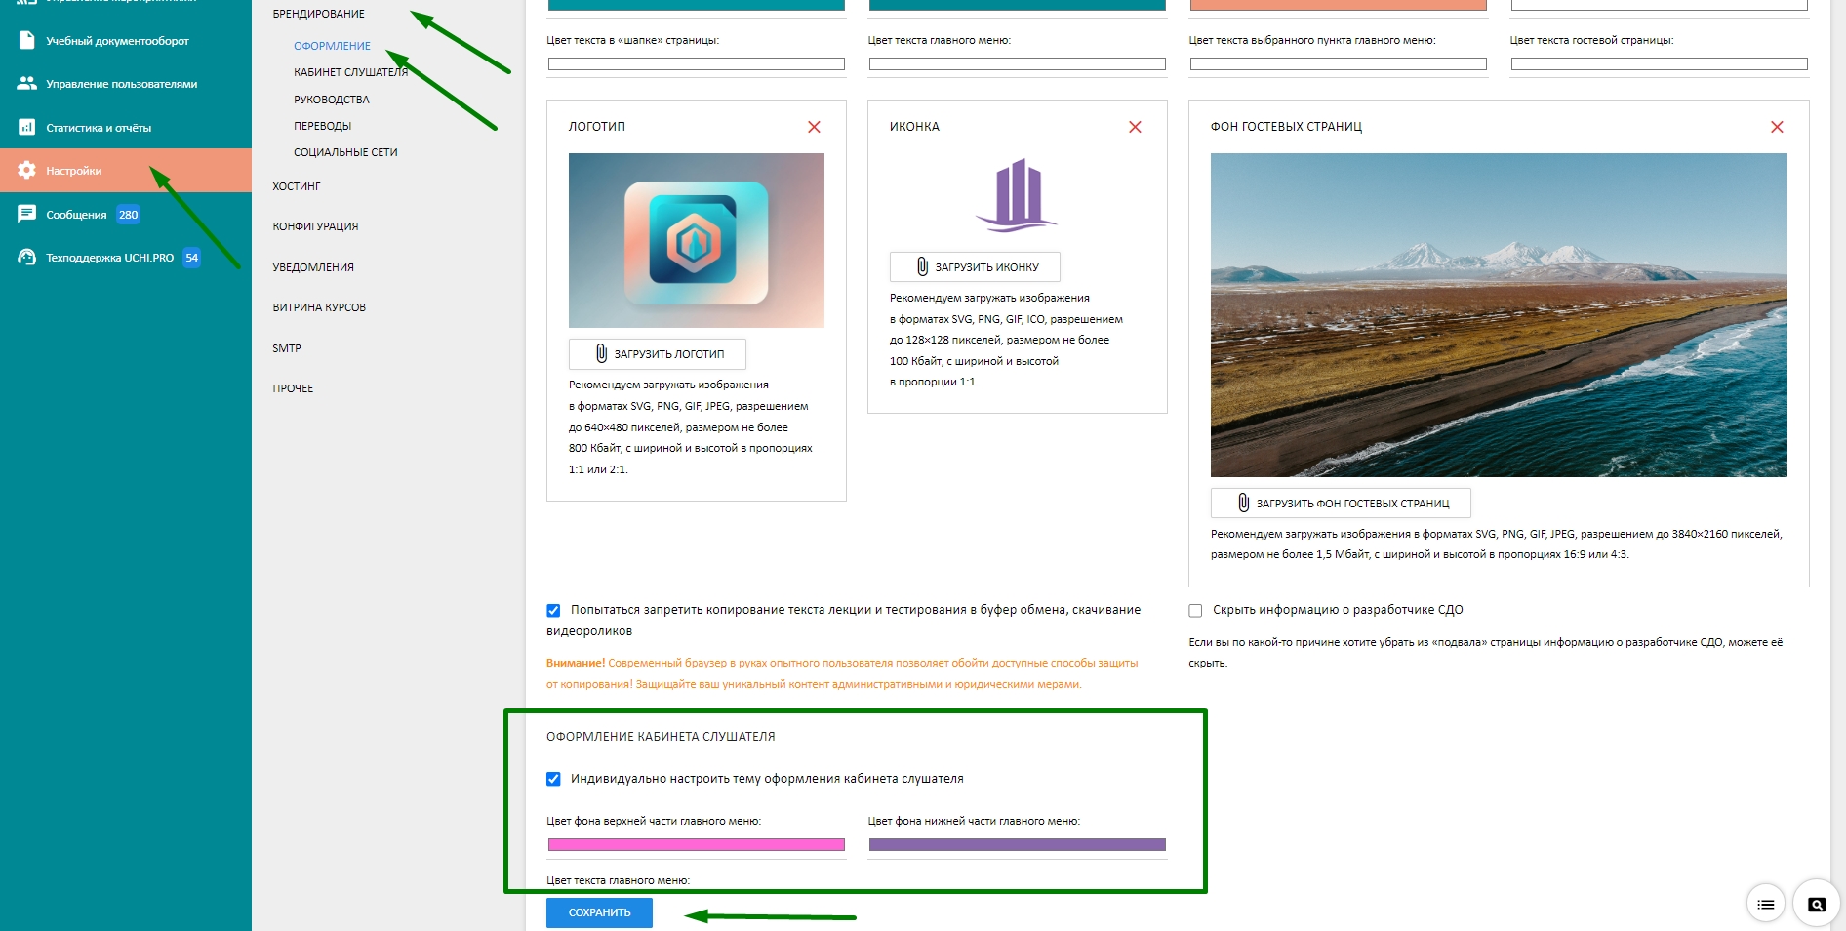Open SMTP settings section
Image resolution: width=1846 pixels, height=931 pixels.
click(286, 348)
